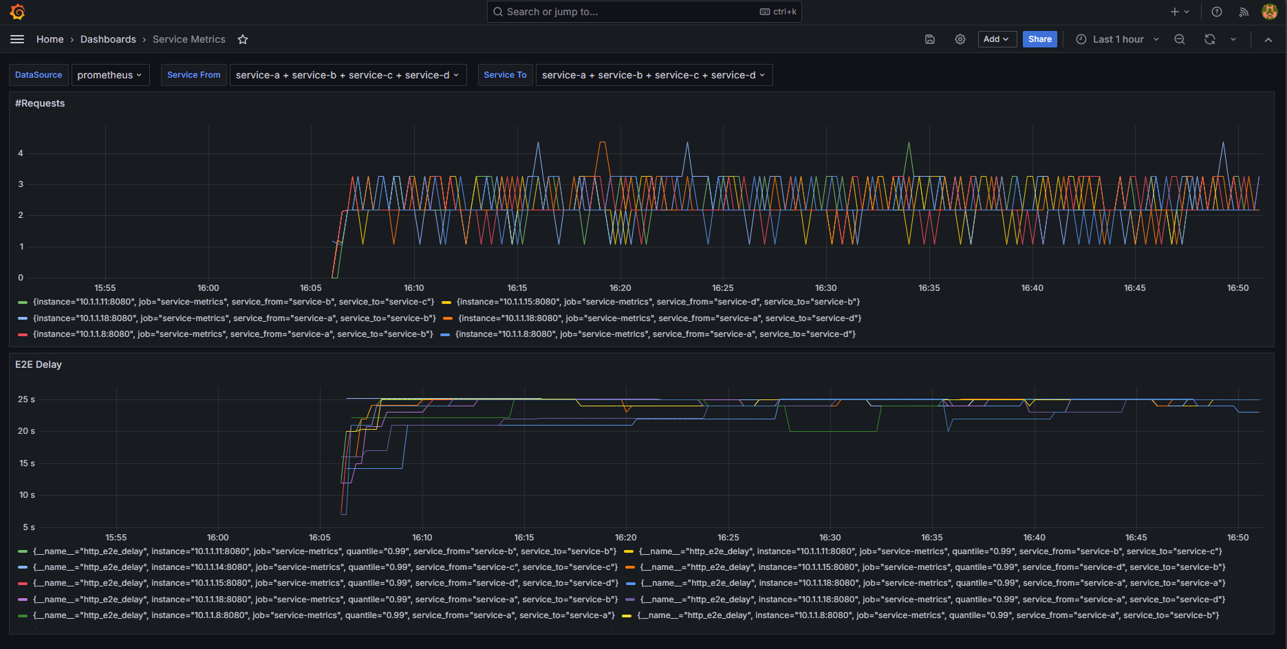Go to Home breadcrumb
This screenshot has height=649, width=1287.
tap(50, 39)
